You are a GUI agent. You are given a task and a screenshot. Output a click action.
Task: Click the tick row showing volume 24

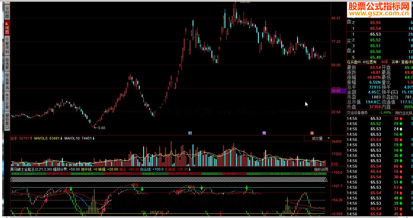click(380, 129)
